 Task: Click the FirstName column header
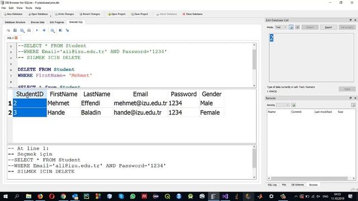pyautogui.click(x=63, y=94)
